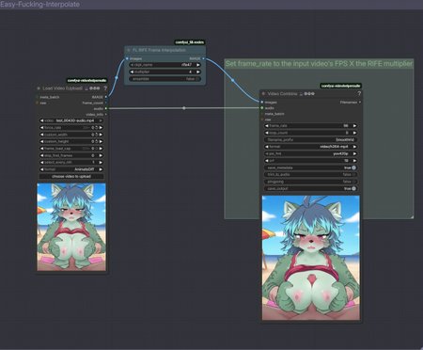Toggle save_output in Video Combine
Viewport: 423px width, 350px height.
(310, 188)
